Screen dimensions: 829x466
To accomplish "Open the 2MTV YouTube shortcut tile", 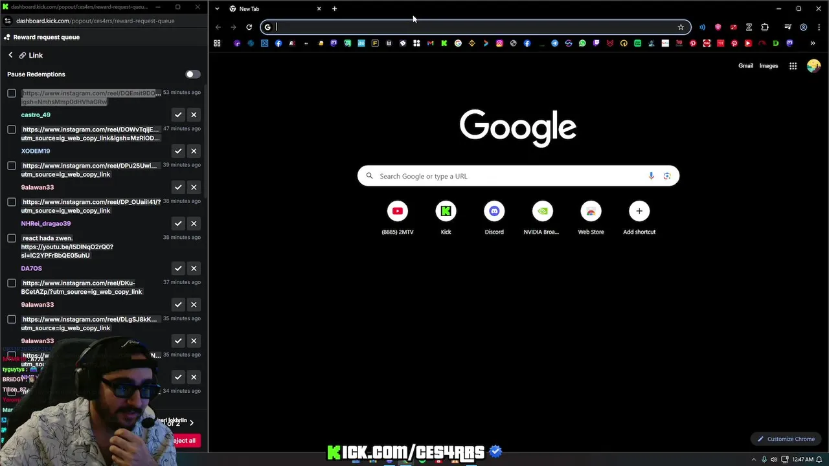I will pos(398,218).
